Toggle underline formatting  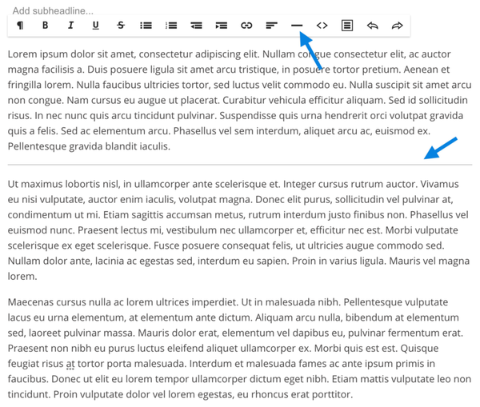[x=95, y=26]
